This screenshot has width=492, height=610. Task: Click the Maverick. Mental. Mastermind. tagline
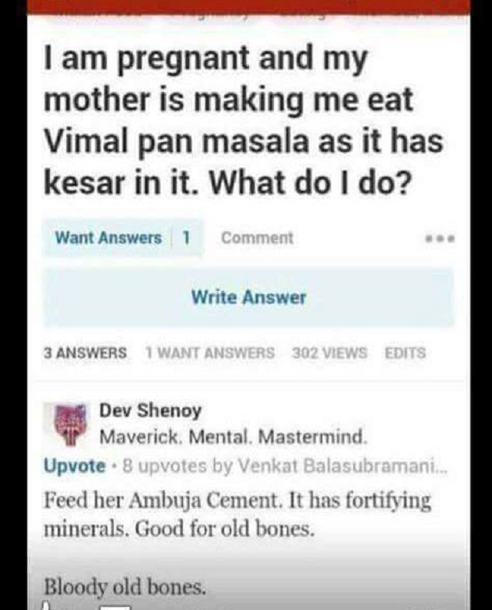pos(234,437)
